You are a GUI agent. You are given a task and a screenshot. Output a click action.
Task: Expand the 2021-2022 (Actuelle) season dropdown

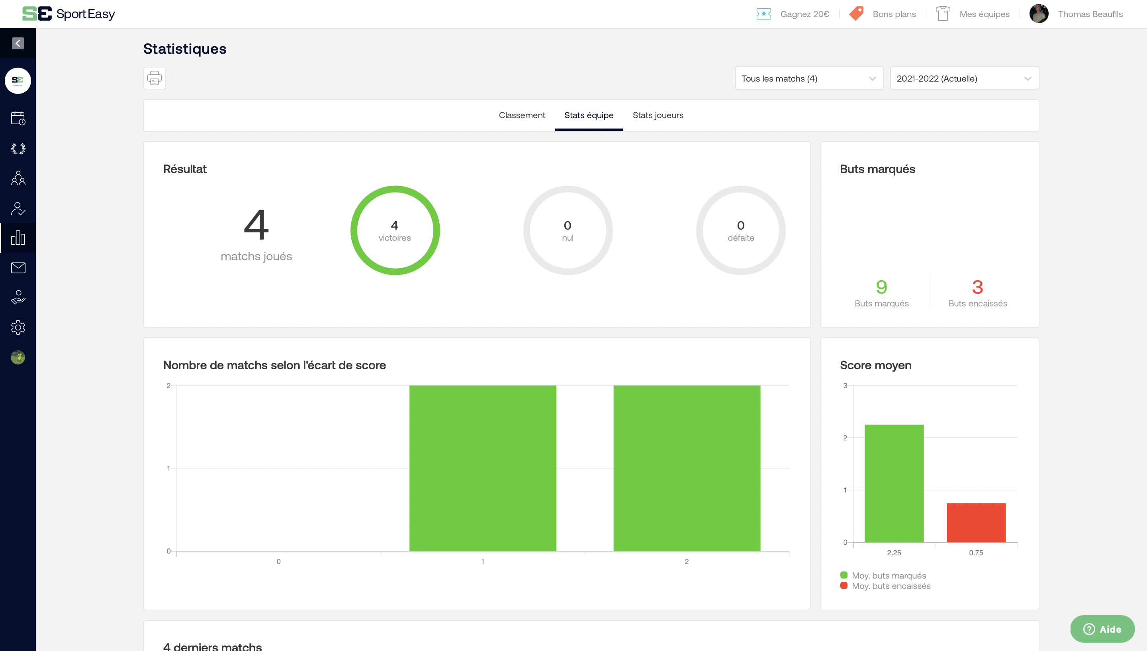(964, 78)
